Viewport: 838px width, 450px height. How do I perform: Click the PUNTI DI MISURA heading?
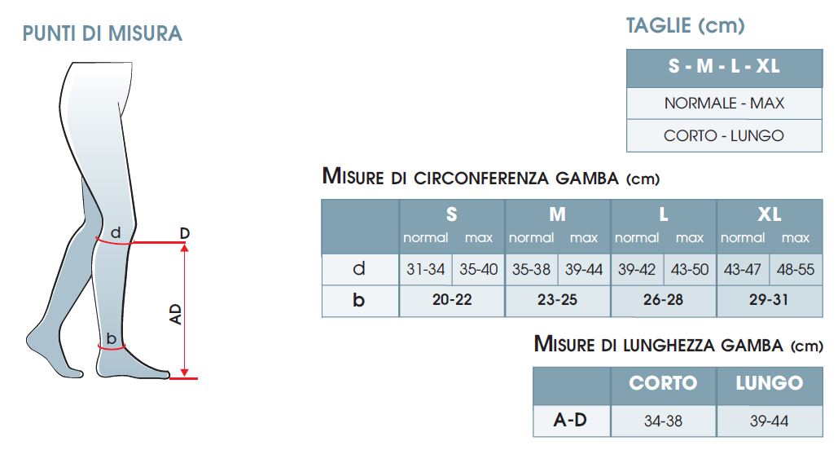(103, 33)
